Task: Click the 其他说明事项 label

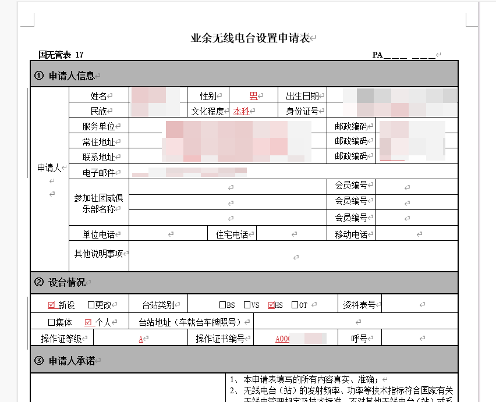Action: click(x=98, y=254)
